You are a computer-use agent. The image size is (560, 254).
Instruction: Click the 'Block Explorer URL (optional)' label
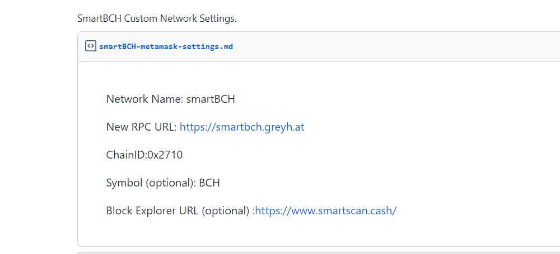[x=178, y=210]
